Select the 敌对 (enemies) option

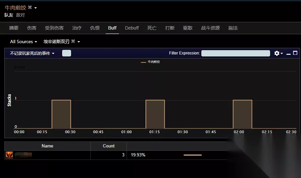pos(20,15)
